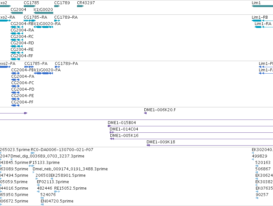Select BAC clone DME1-006K20.F
Image resolution: width=273 pixels, height=206 pixels.
[x=145, y=113]
